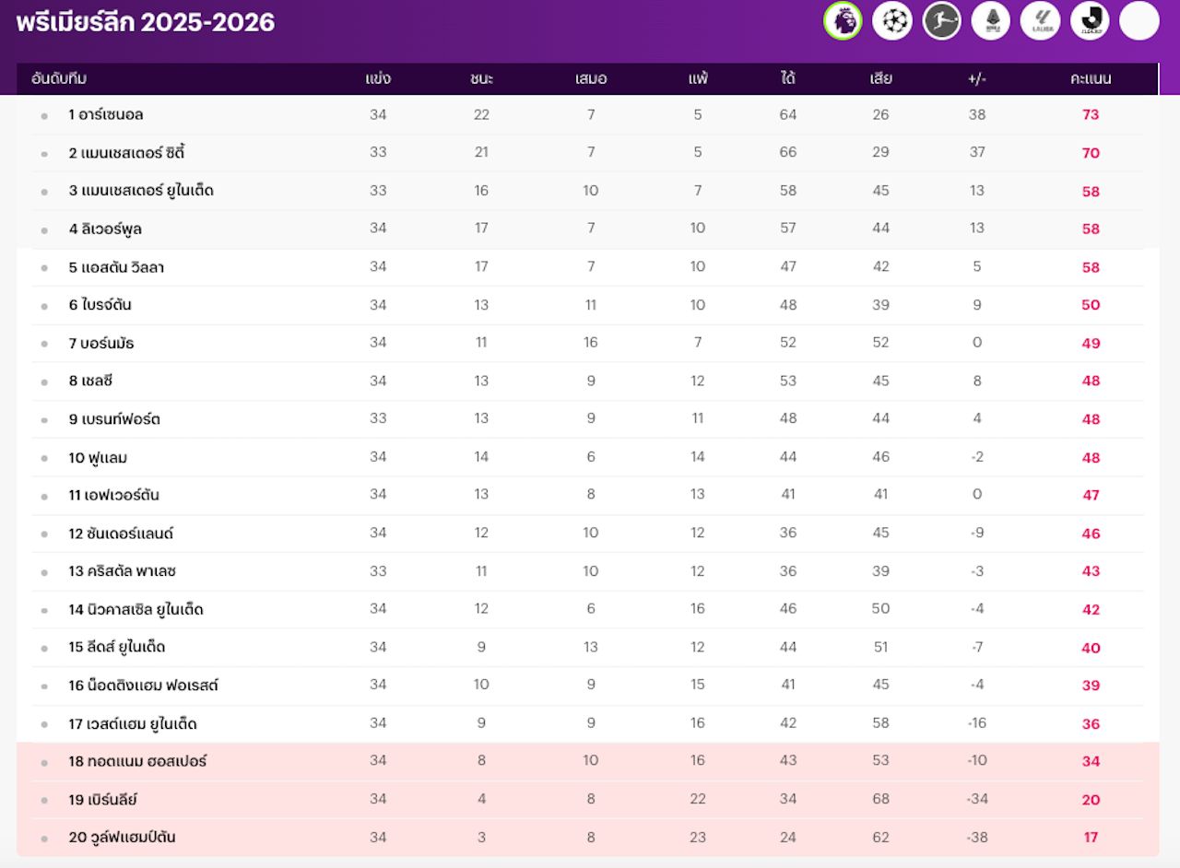The image size is (1180, 868).
Task: Select the Premier League lion icon
Action: point(843,21)
